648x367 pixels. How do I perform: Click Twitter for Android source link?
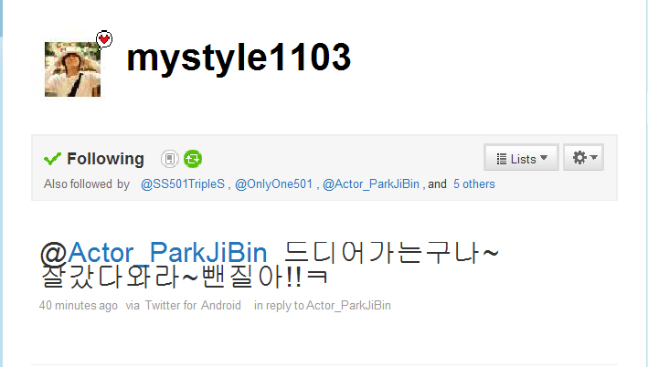click(x=193, y=306)
